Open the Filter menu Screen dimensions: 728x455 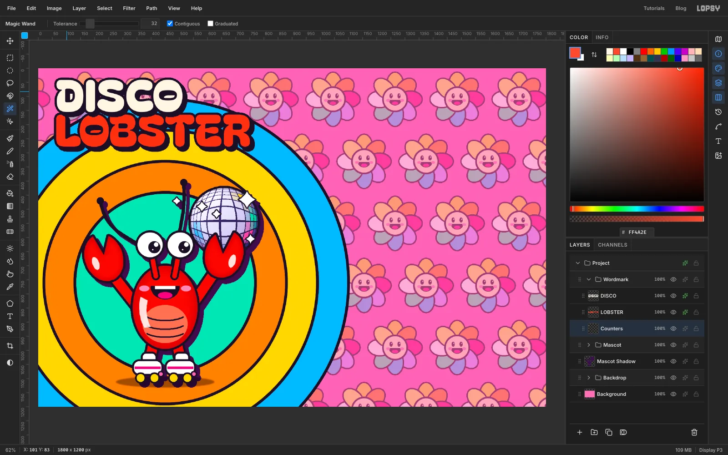[x=129, y=8]
